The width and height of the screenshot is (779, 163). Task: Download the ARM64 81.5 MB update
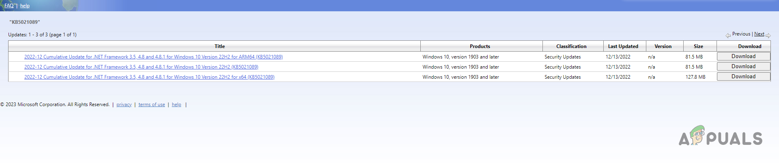coord(743,56)
